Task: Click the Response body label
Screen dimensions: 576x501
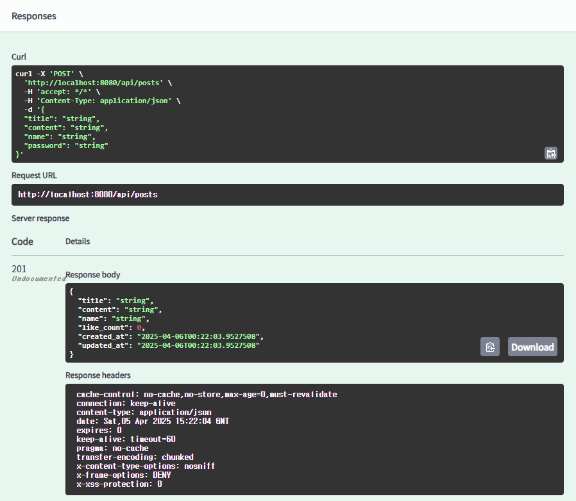Action: tap(92, 275)
